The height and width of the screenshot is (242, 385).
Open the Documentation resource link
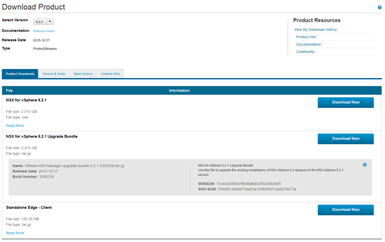pos(308,44)
